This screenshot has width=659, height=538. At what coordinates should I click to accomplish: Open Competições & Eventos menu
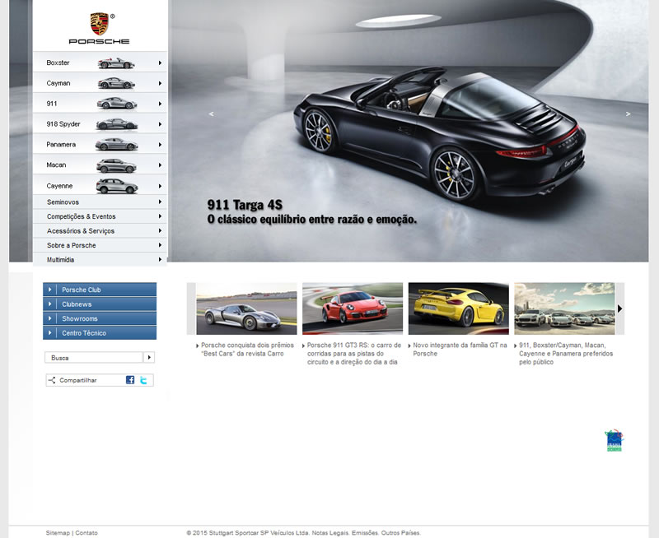100,216
